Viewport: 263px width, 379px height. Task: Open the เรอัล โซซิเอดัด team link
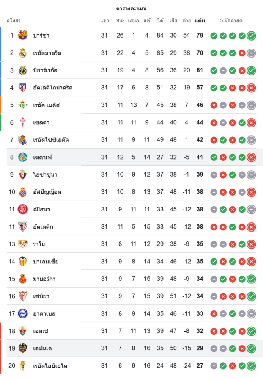pyautogui.click(x=51, y=140)
